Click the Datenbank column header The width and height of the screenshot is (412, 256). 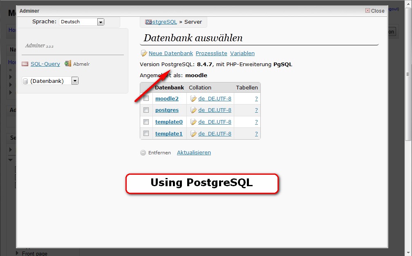click(170, 87)
